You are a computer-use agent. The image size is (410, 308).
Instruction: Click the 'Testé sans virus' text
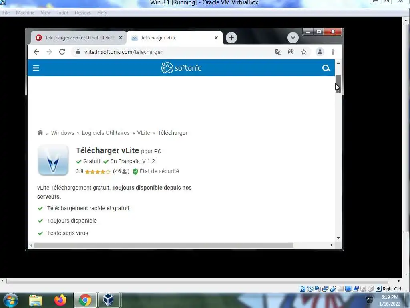coord(67,233)
